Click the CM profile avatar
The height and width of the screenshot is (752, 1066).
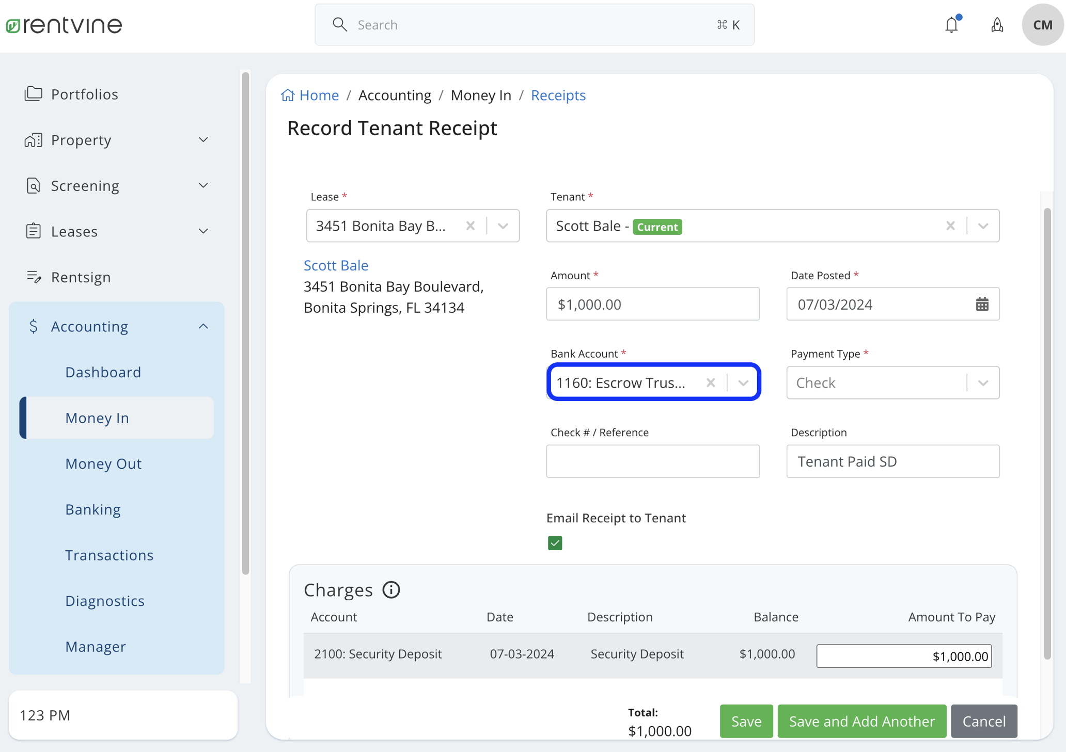pos(1042,24)
